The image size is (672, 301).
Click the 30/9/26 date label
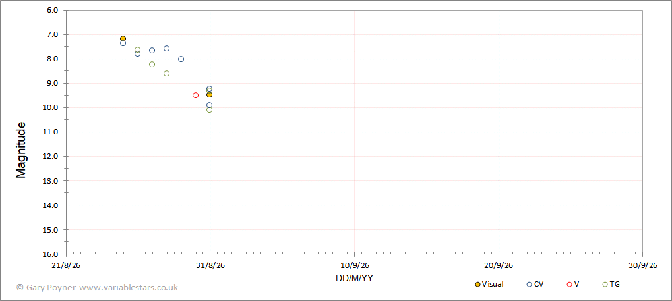[642, 265]
